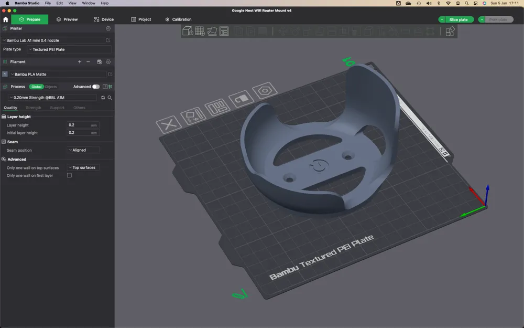
Task: Open the View menu
Action: 72,3
